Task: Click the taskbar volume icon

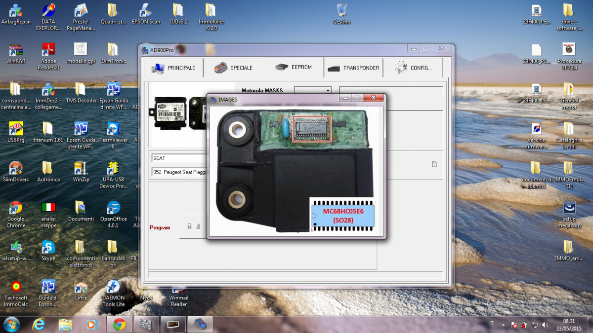Action: tap(545, 325)
